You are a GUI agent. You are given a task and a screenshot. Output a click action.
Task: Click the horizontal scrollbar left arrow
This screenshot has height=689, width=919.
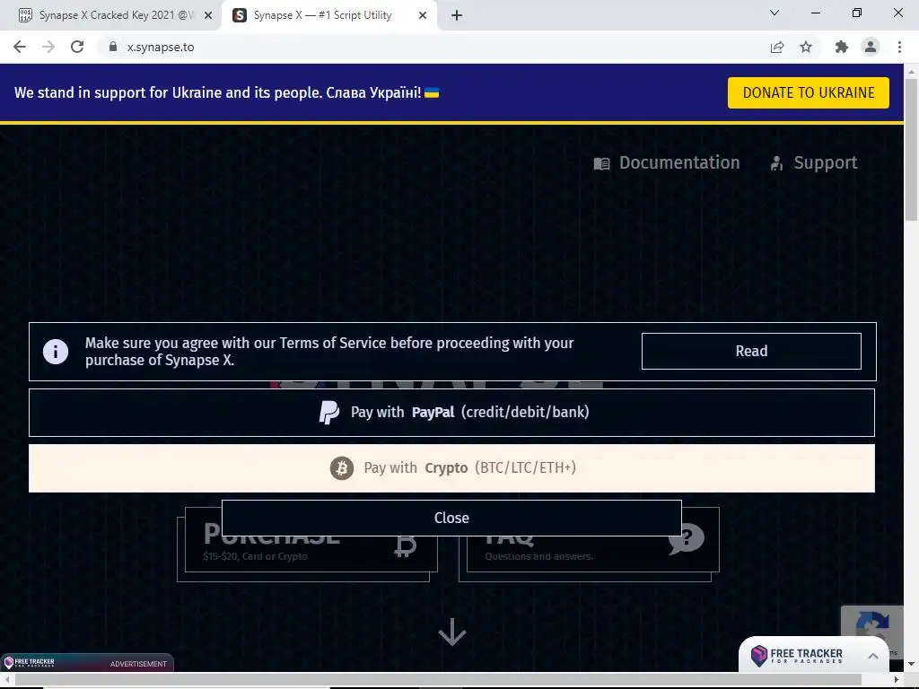coord(7,679)
